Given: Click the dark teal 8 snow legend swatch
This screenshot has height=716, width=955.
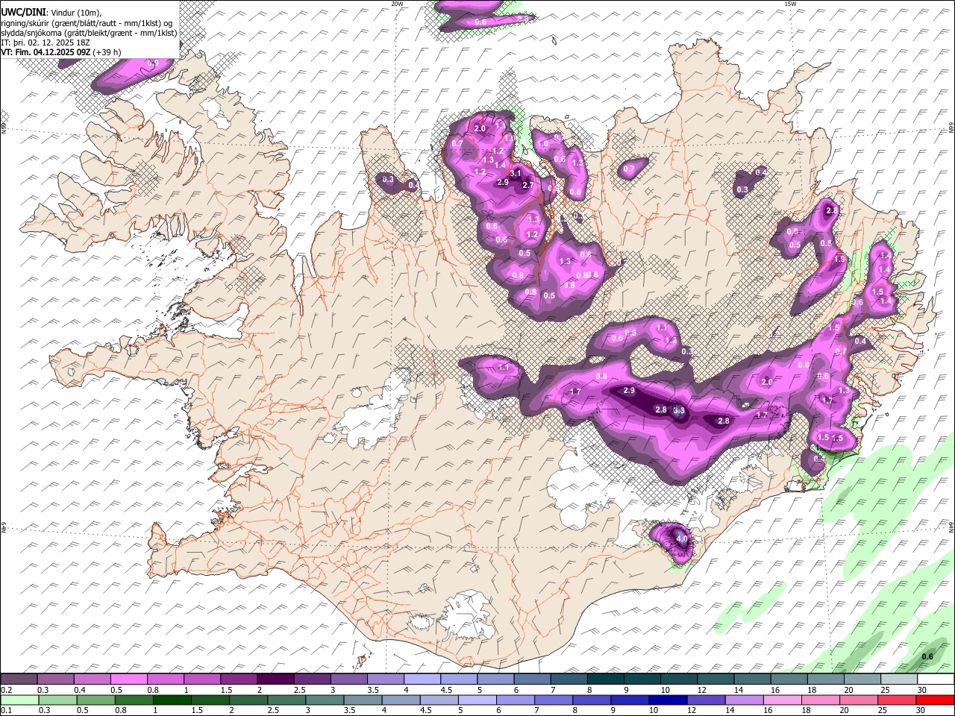Looking at the screenshot, I should coord(605,679).
